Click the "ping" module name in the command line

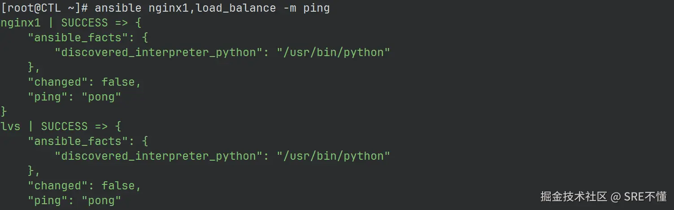click(316, 8)
